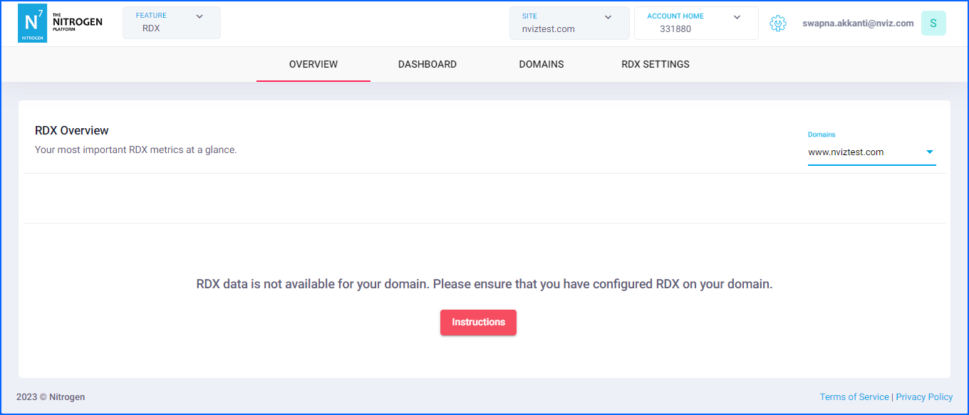Click the user avatar labeled S
Screen dimensions: 969x415
(x=933, y=23)
